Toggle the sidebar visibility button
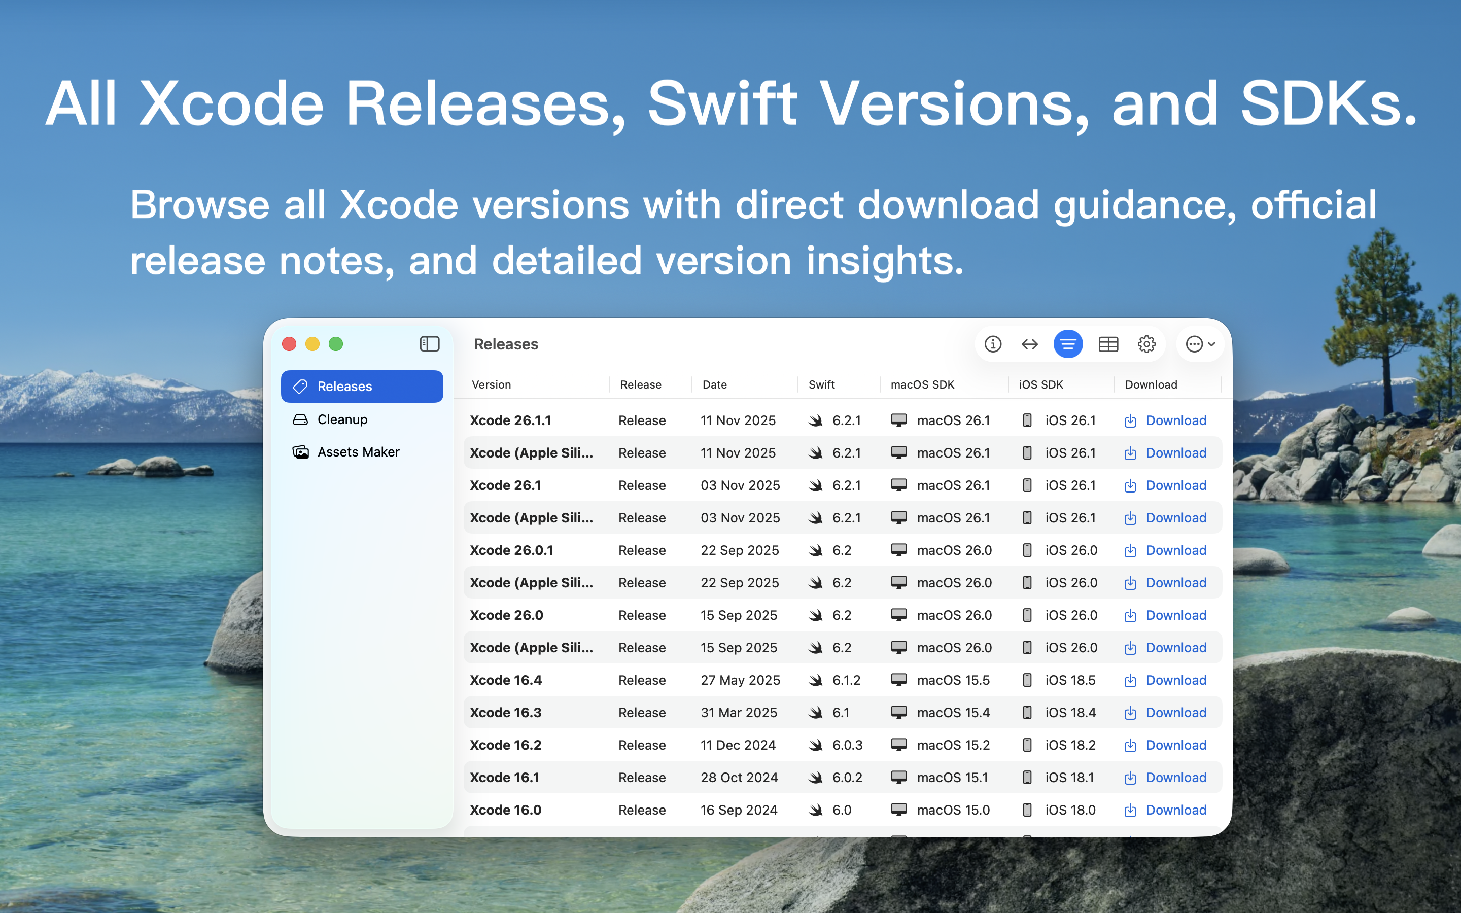Viewport: 1461px width, 913px height. [429, 344]
